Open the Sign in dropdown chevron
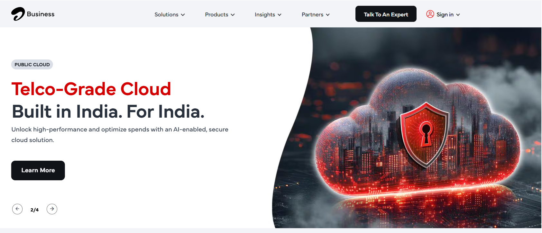 458,15
